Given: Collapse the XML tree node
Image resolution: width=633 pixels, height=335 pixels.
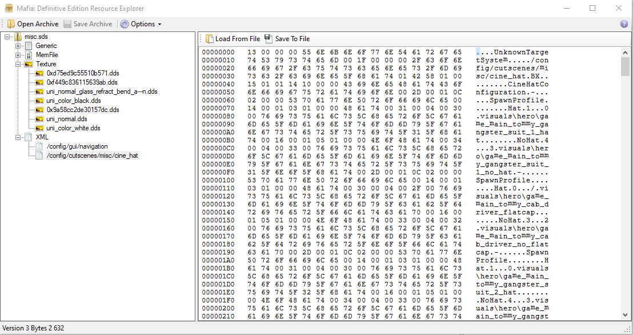Looking at the screenshot, I should (18, 137).
